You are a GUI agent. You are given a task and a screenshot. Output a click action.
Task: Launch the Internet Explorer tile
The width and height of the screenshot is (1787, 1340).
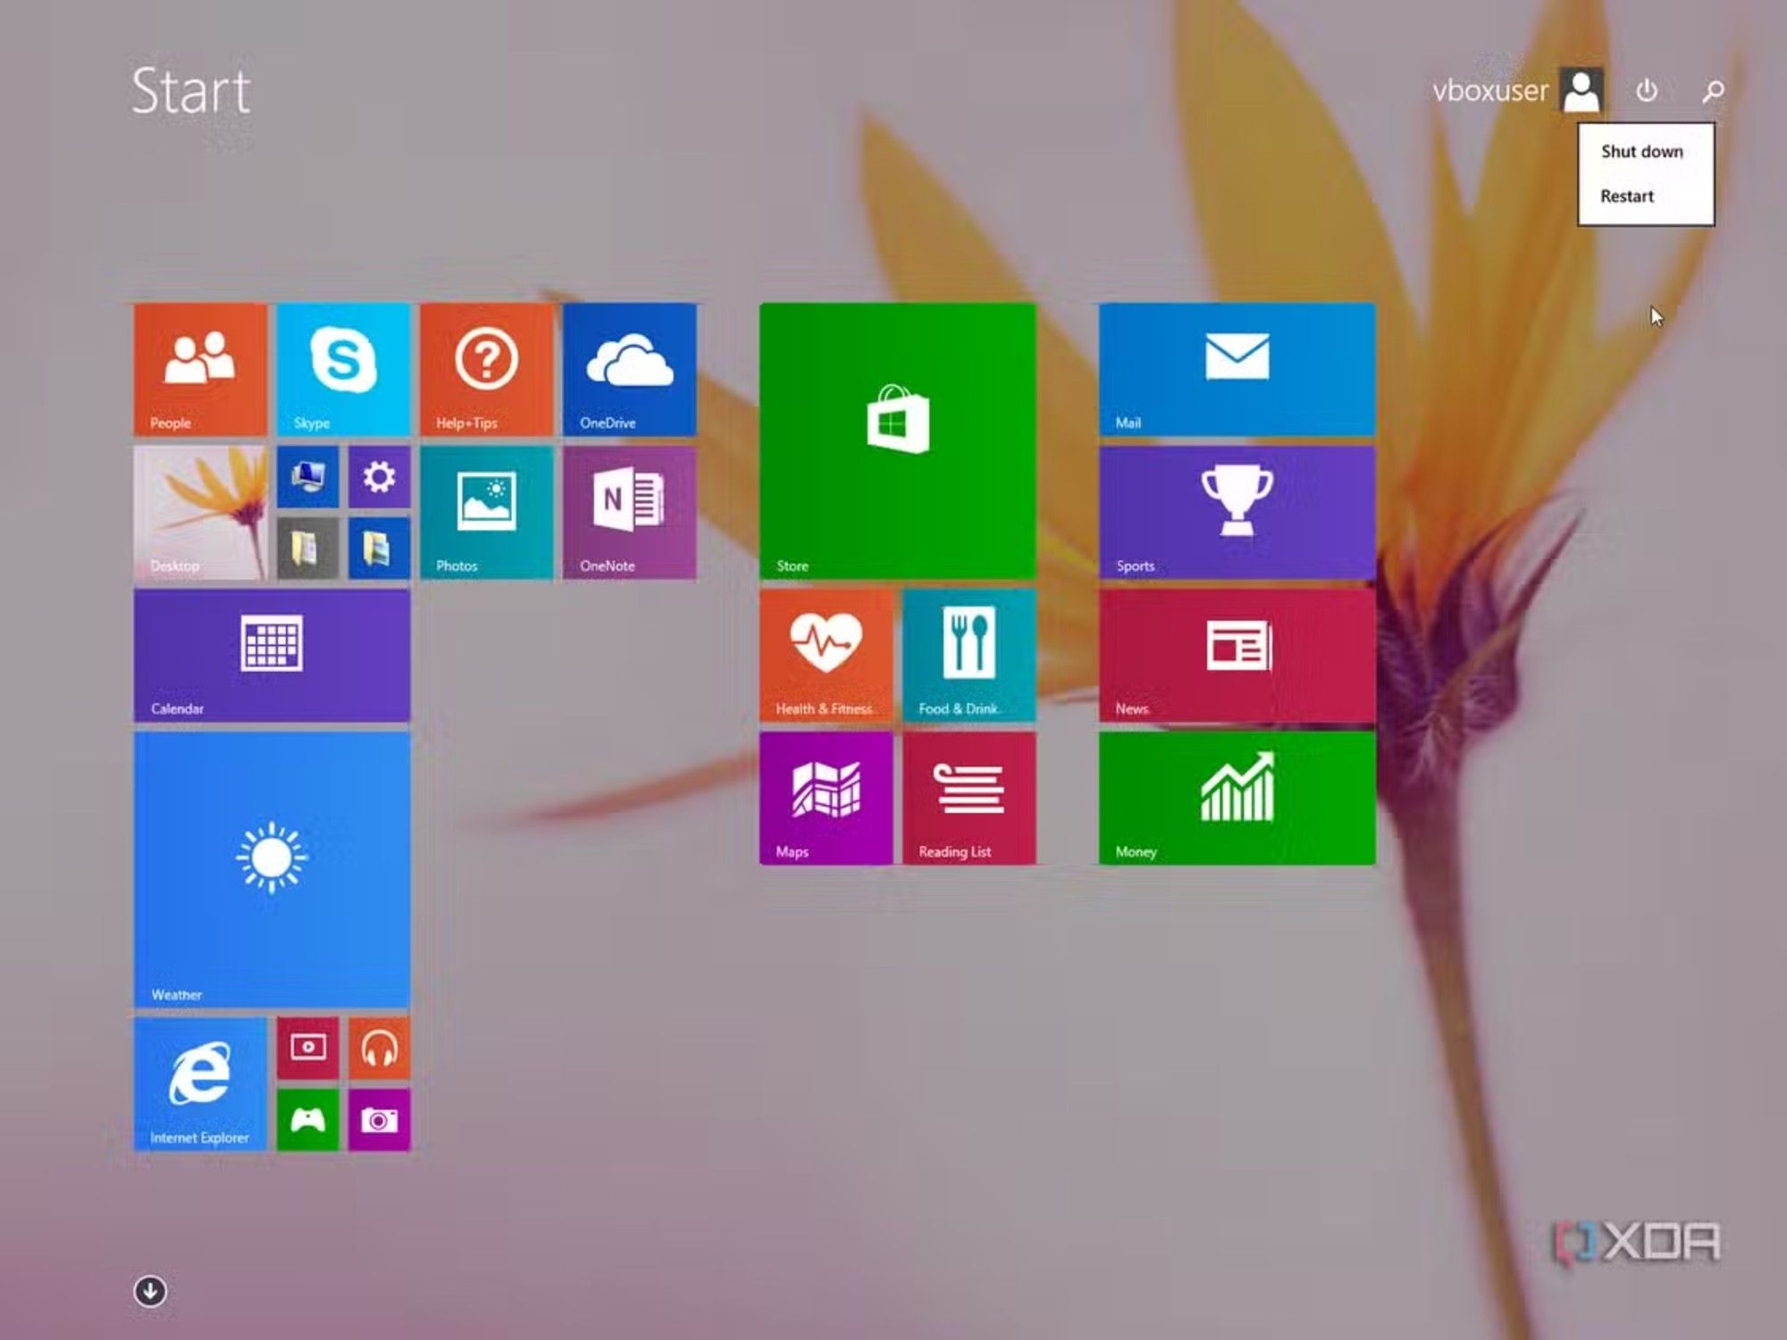click(x=200, y=1084)
